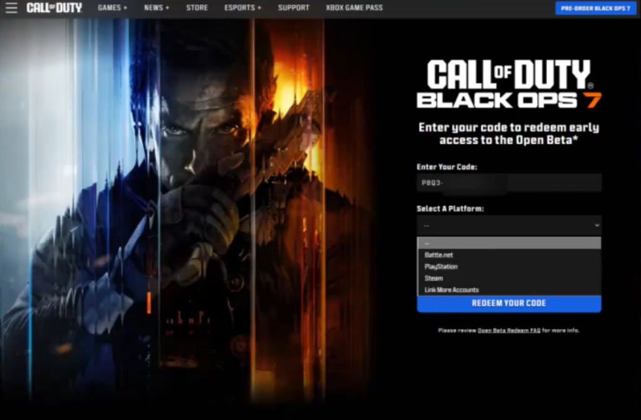Open the hamburger navigation menu

pos(11,8)
